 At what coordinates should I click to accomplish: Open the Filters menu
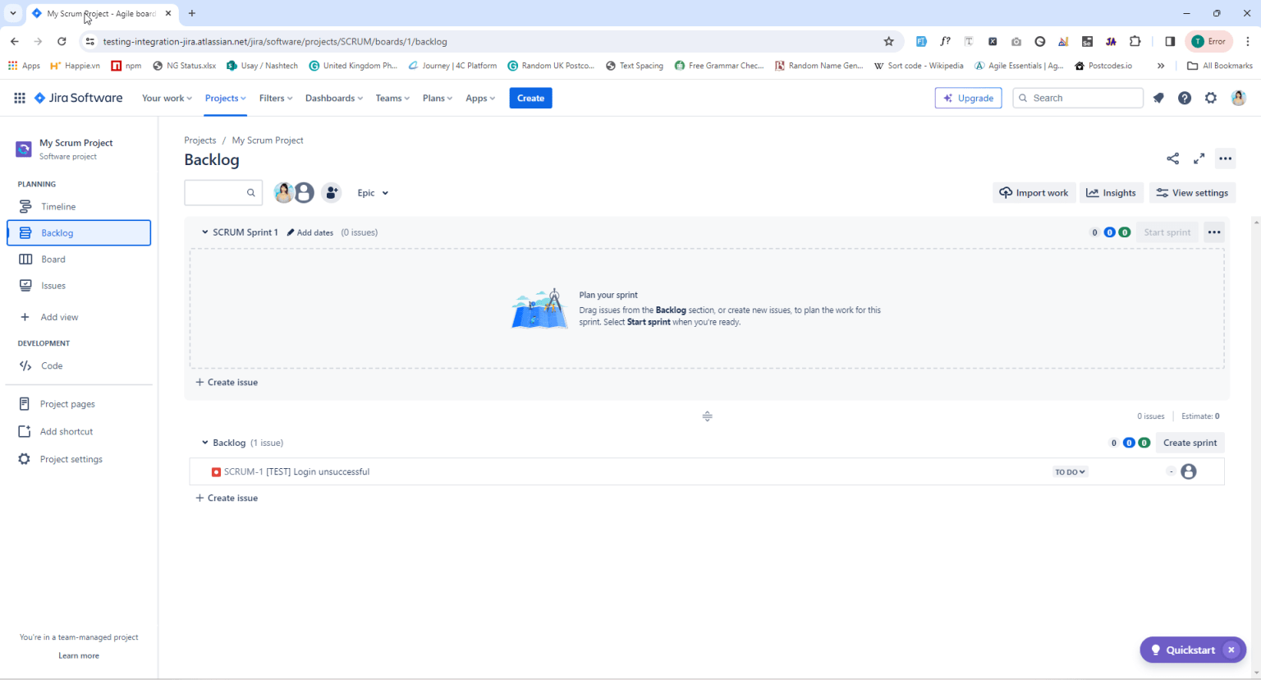click(275, 98)
